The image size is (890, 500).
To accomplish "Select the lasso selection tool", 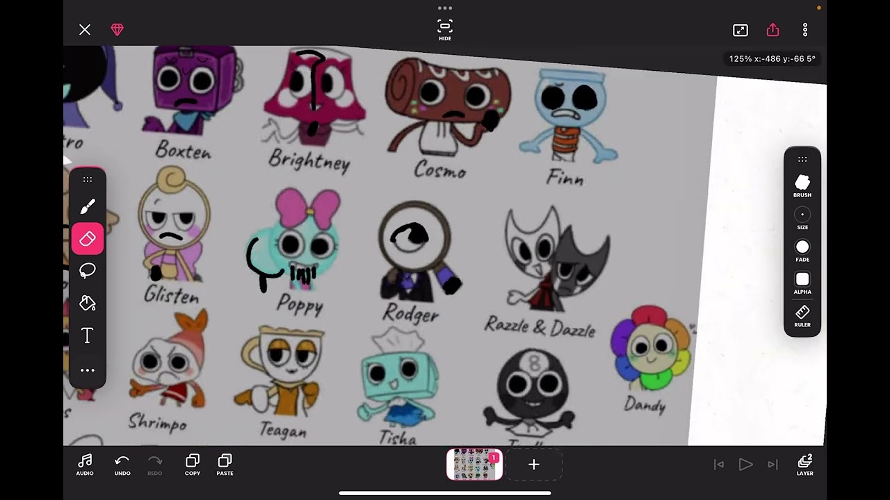I will tap(88, 271).
